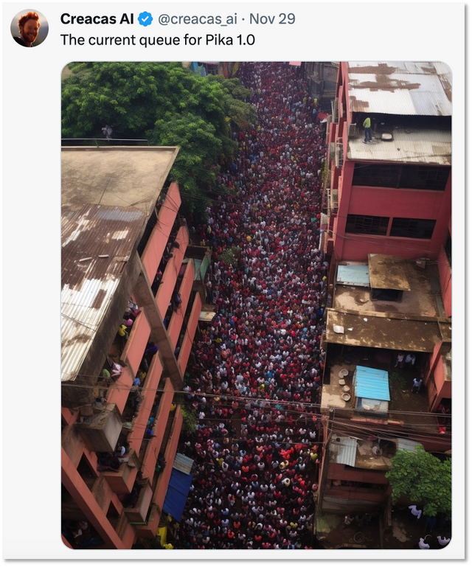
Task: Click the blue verified badge icon
Action: pos(145,19)
